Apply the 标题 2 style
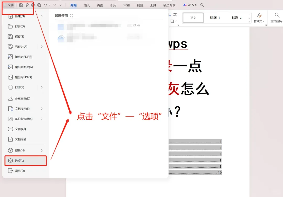Image resolution: width=283 pixels, height=197 pixels. coord(236,18)
